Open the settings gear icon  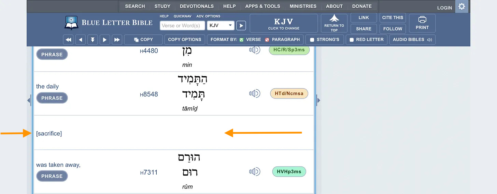(x=462, y=6)
